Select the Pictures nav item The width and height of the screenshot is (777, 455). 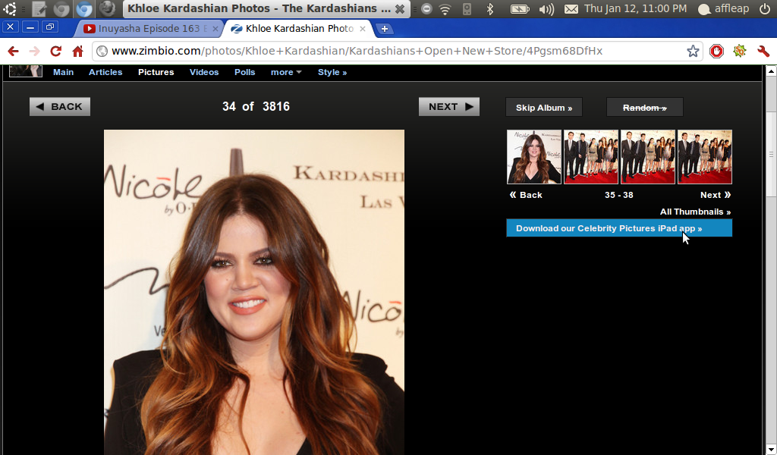point(156,72)
